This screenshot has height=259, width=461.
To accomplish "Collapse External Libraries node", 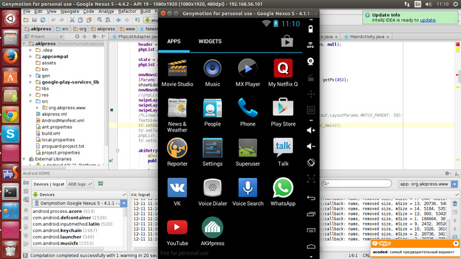I will click(24, 159).
